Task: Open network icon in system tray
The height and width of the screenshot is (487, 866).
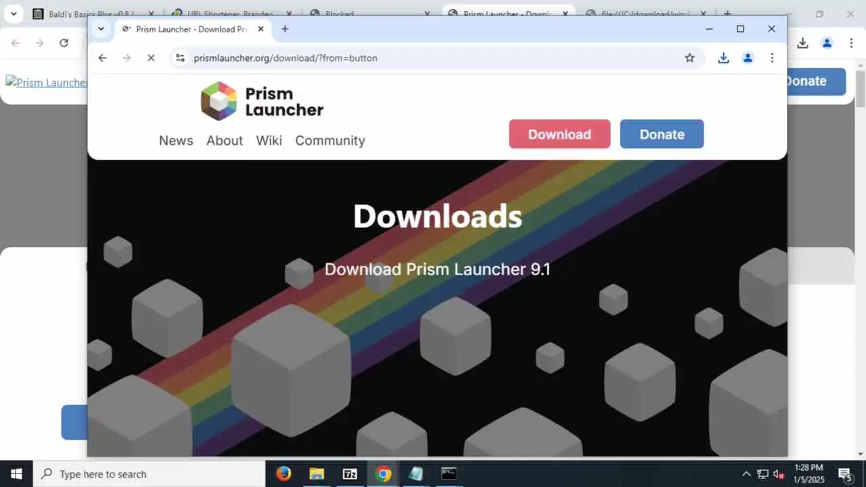Action: (x=762, y=473)
